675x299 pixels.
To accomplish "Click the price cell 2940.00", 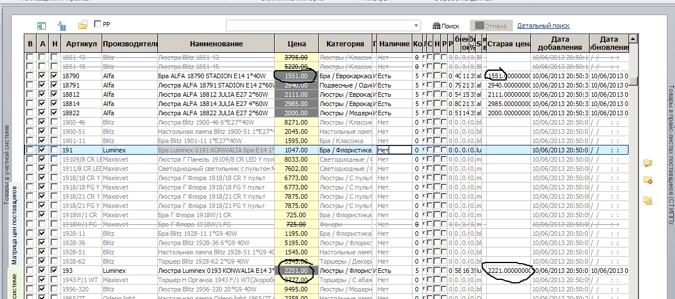I will click(297, 85).
